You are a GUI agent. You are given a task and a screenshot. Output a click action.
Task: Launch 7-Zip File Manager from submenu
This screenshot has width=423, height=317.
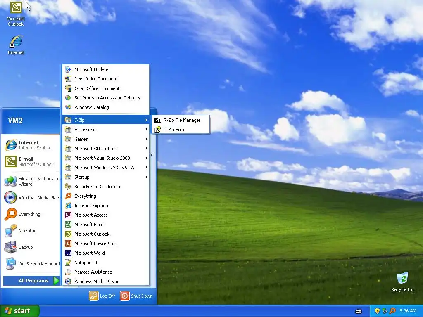(x=181, y=120)
